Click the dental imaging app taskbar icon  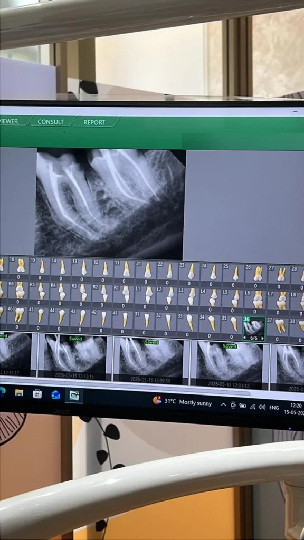tap(74, 396)
